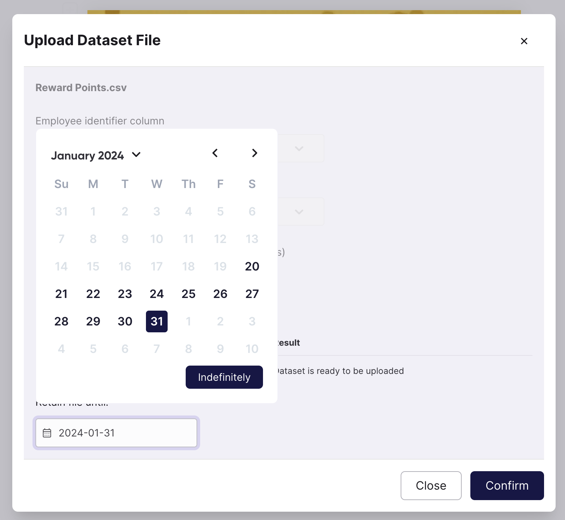
Task: Click the Reward Points.csv file name
Action: [x=81, y=88]
